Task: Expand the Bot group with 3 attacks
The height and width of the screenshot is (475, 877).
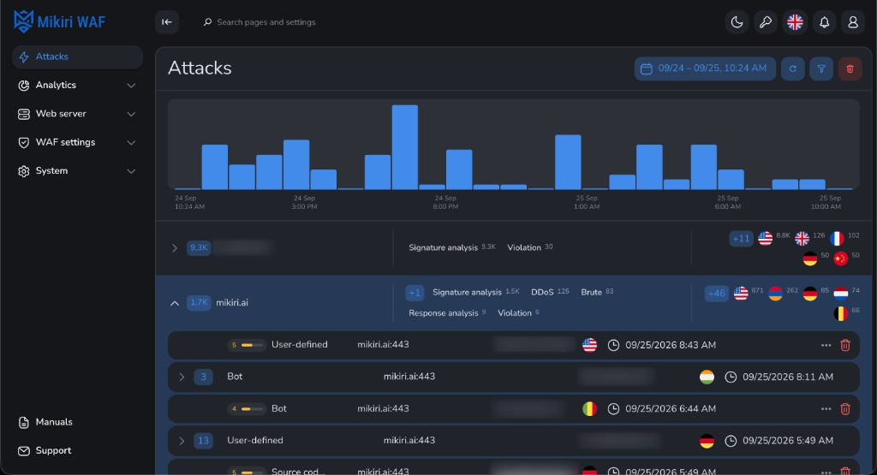Action: coord(182,377)
